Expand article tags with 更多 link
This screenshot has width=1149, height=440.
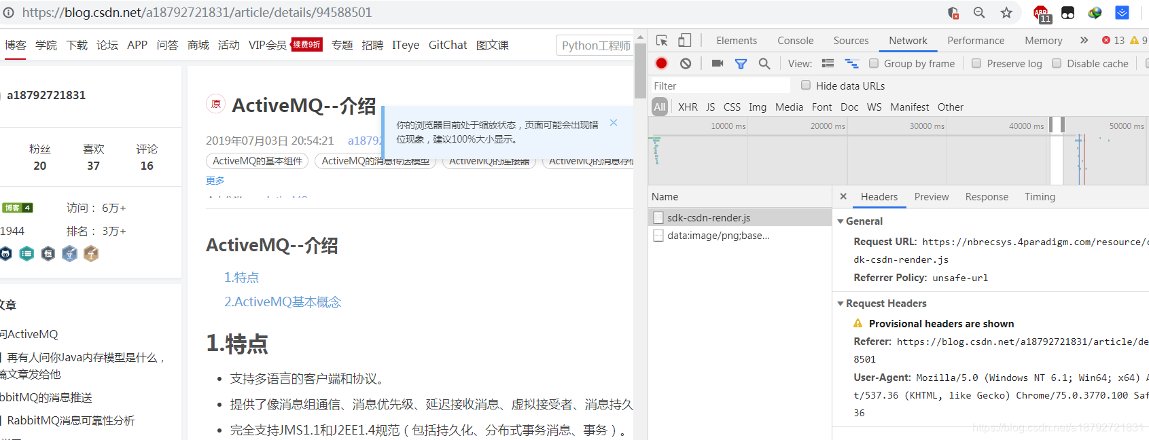215,181
